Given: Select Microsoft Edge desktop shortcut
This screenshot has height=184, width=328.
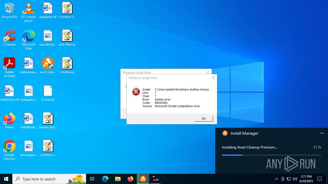Looking at the screenshot, I should click(28, 40).
